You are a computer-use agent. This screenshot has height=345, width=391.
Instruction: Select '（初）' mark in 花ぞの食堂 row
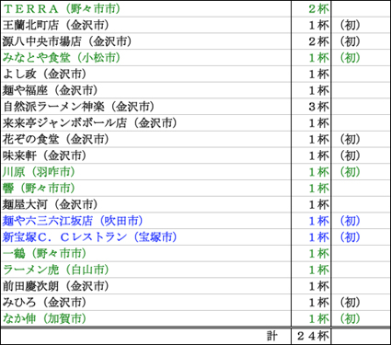(350, 139)
